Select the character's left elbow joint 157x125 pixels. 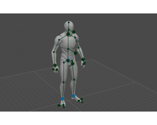pyautogui.click(x=78, y=48)
